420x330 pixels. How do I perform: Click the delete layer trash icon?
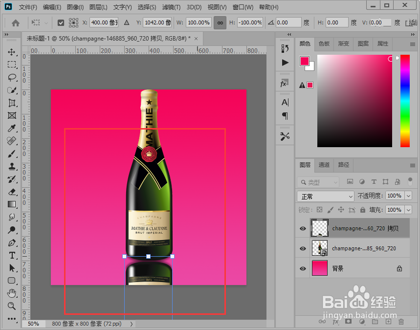click(x=401, y=322)
